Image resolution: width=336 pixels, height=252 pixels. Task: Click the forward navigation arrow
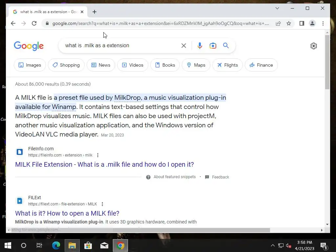tap(24, 23)
